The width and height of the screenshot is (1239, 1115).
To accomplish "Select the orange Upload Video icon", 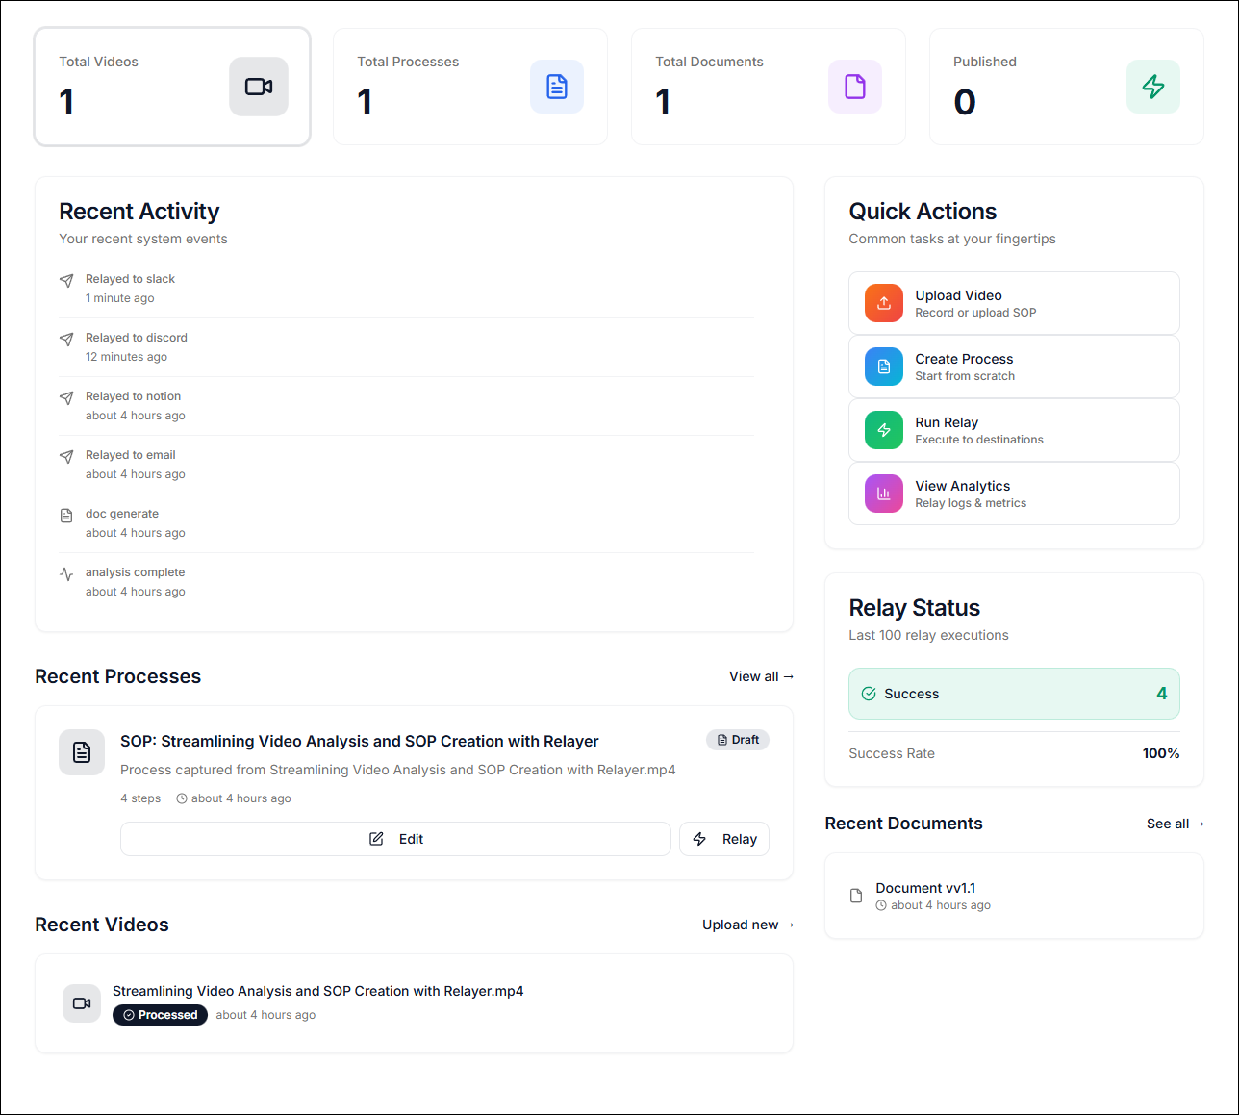I will [x=883, y=302].
